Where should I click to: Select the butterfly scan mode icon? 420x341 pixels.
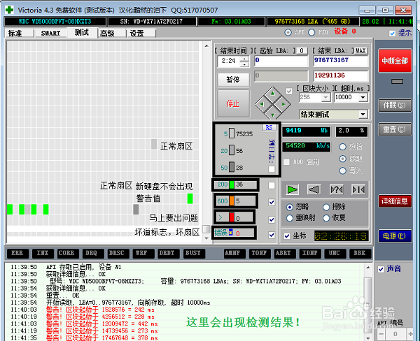tap(358, 189)
